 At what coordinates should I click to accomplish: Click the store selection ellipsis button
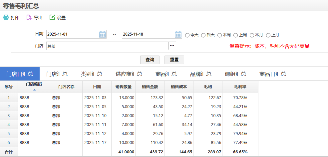coord(172,46)
